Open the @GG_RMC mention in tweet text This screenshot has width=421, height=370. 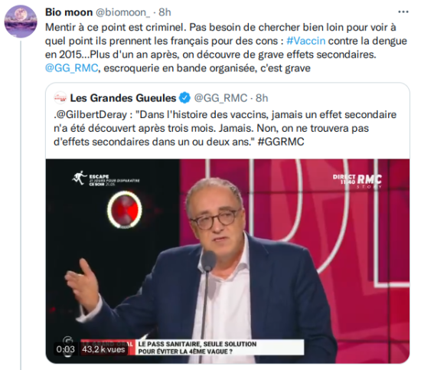tap(72, 68)
